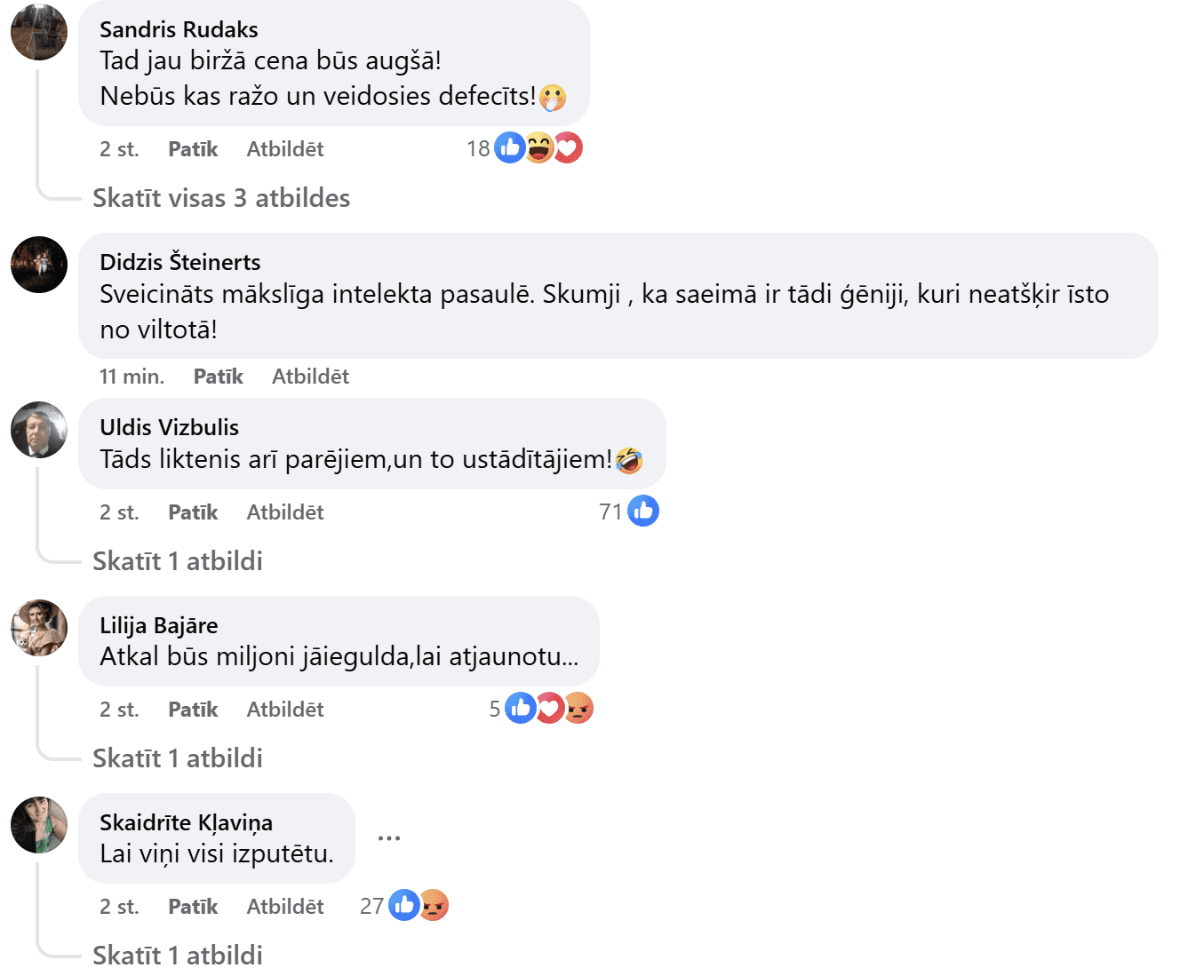Screen dimensions: 1196x968
Task: Reply to Sandris Rudaks via Atbildēt
Action: point(284,149)
